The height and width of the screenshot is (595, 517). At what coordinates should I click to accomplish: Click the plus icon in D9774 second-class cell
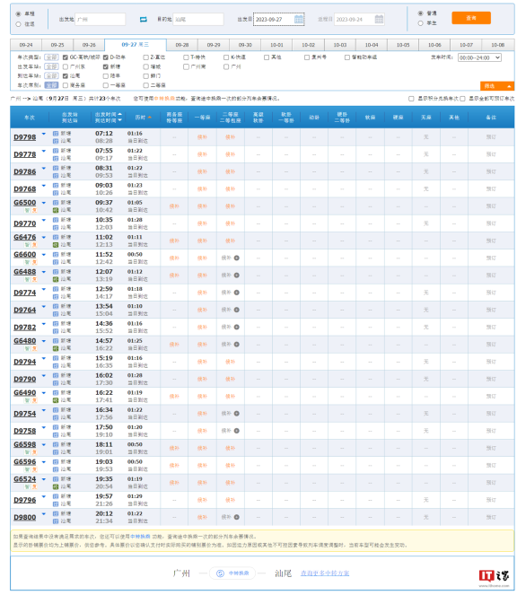point(236,293)
